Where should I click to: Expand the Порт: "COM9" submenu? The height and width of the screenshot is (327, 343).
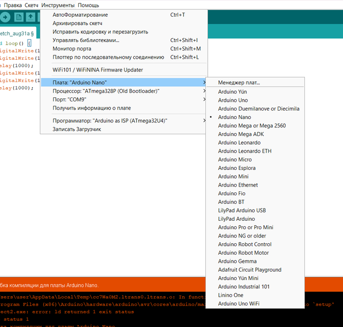[x=124, y=100]
